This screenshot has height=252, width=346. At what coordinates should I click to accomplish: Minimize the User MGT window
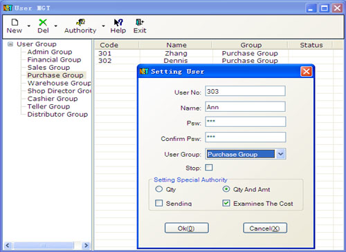311,8
